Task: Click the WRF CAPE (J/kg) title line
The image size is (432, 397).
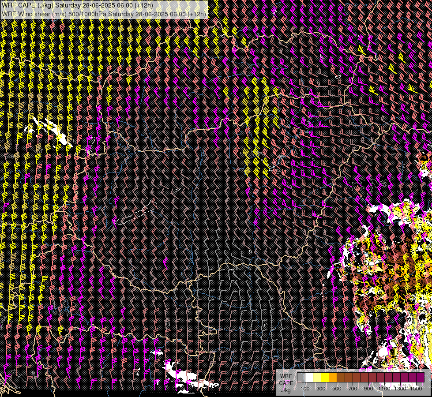Action: [77, 5]
